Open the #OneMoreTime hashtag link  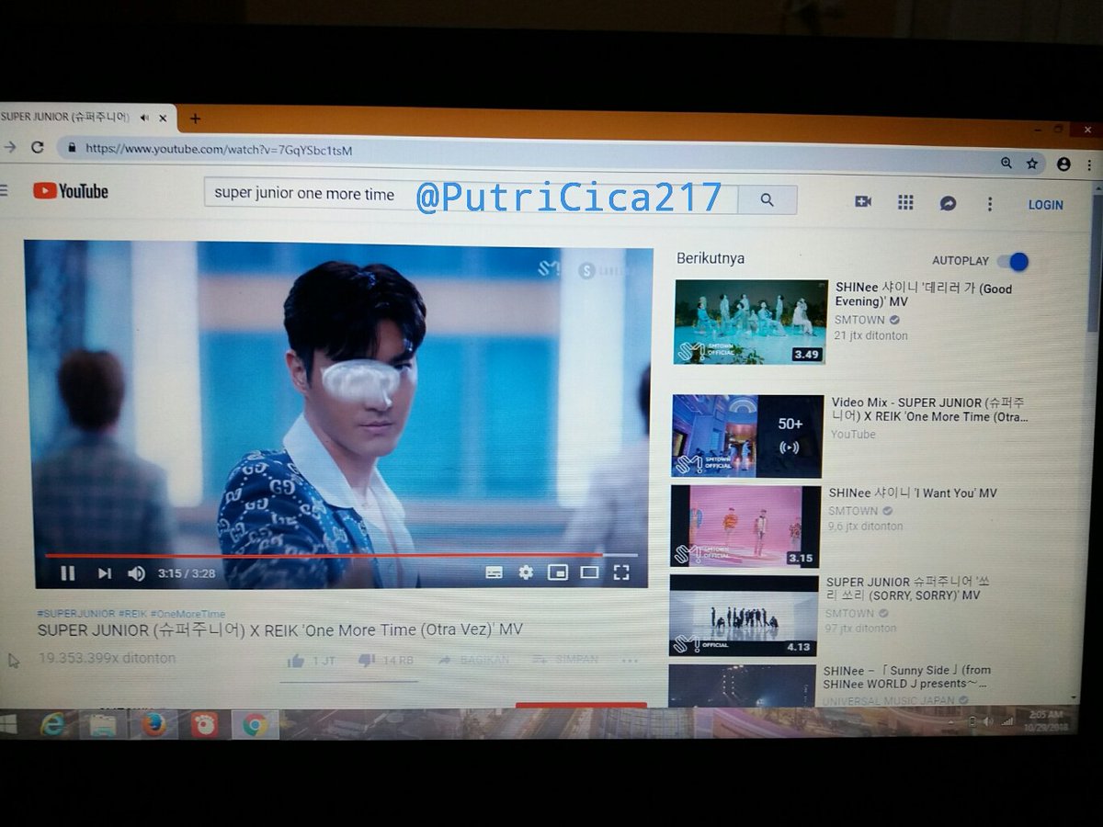(x=188, y=614)
